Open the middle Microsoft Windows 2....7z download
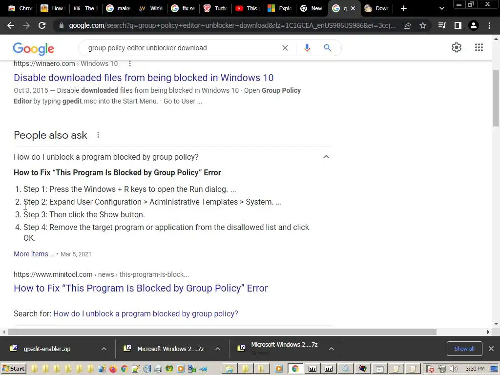Image resolution: width=500 pixels, height=375 pixels. (170, 349)
